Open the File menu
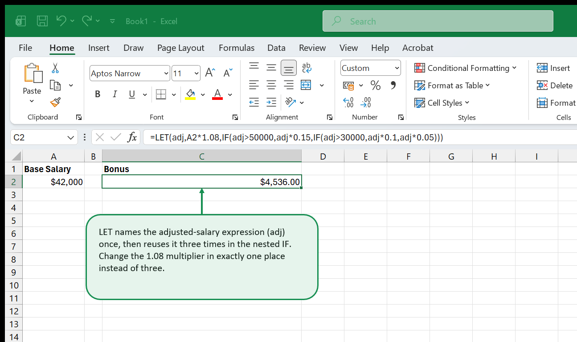The height and width of the screenshot is (342, 577). click(25, 48)
